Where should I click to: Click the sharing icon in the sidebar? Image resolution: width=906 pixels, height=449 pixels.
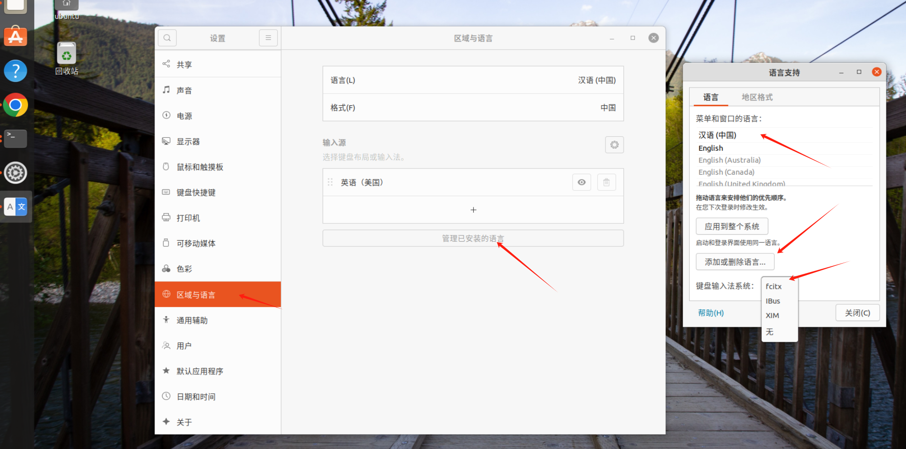coord(166,64)
